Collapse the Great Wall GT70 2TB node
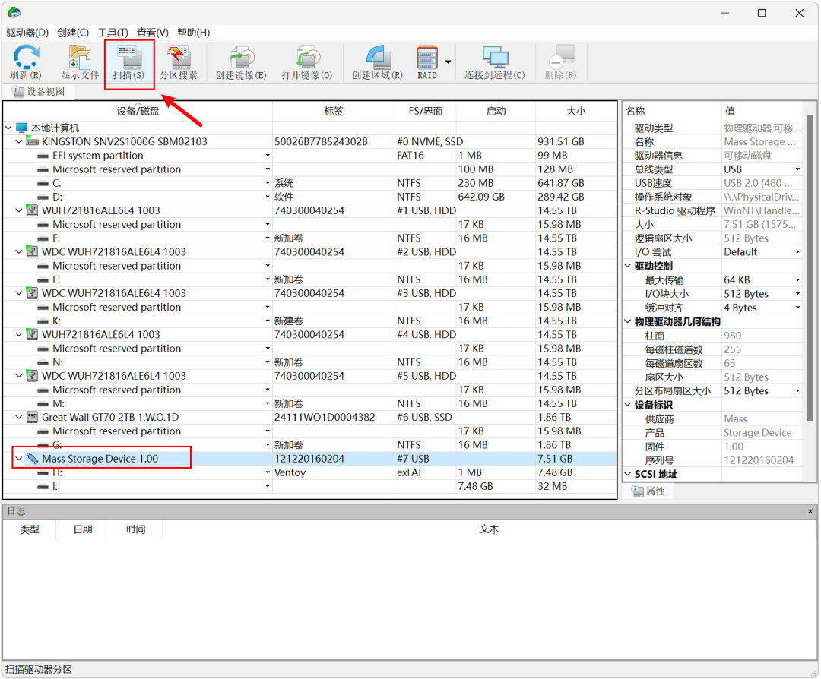Image resolution: width=821 pixels, height=679 pixels. click(19, 417)
